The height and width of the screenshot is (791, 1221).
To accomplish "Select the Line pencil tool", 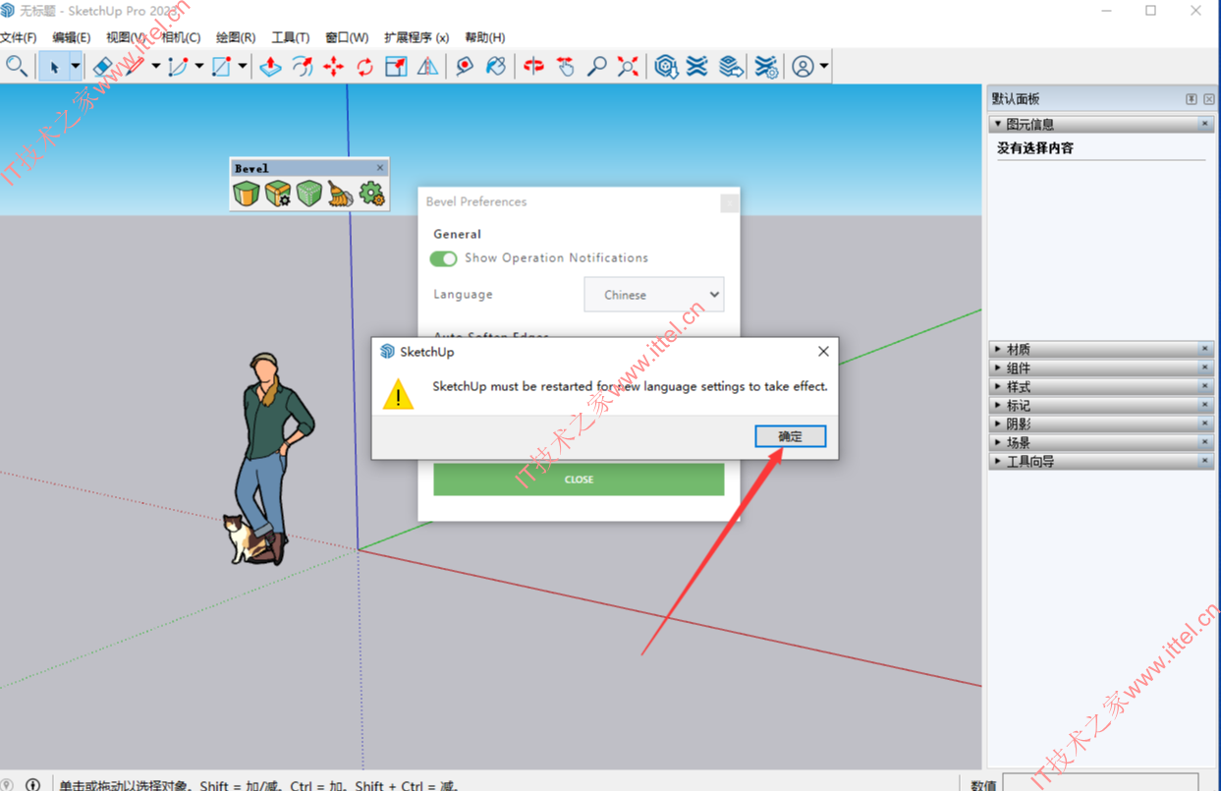I will coord(135,66).
